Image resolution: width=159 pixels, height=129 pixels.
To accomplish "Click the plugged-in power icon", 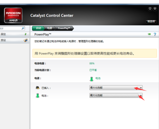I will (38, 88).
